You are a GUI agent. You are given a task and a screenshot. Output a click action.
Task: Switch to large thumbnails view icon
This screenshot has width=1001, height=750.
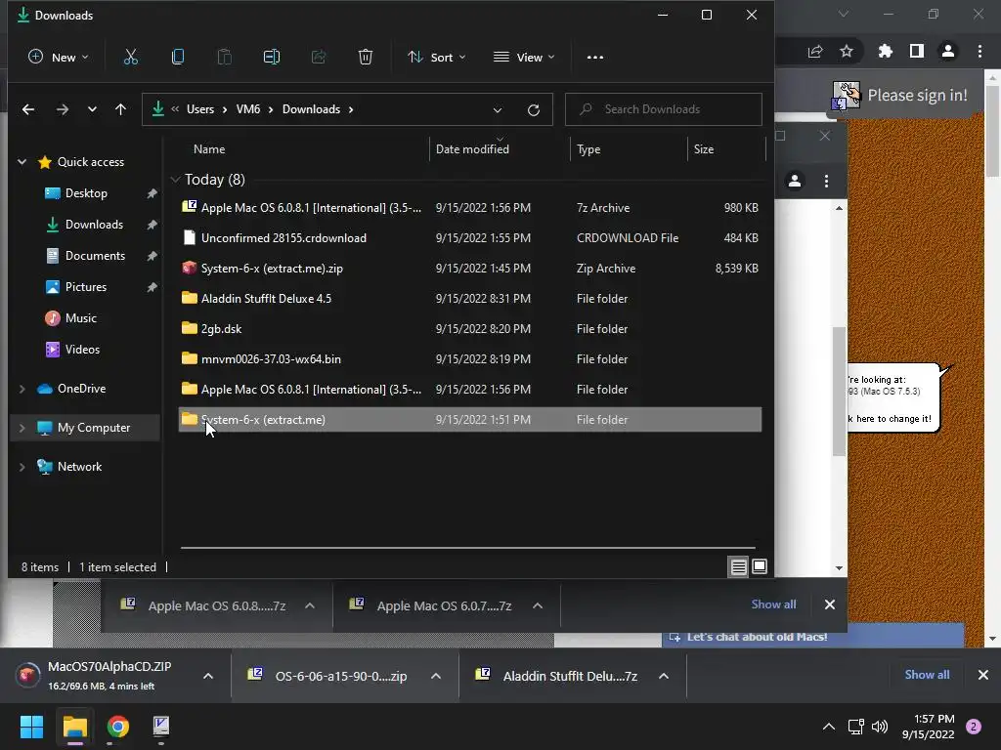pyautogui.click(x=760, y=566)
